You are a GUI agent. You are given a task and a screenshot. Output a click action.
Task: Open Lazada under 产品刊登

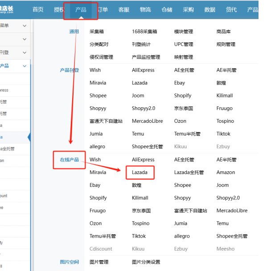(140, 83)
